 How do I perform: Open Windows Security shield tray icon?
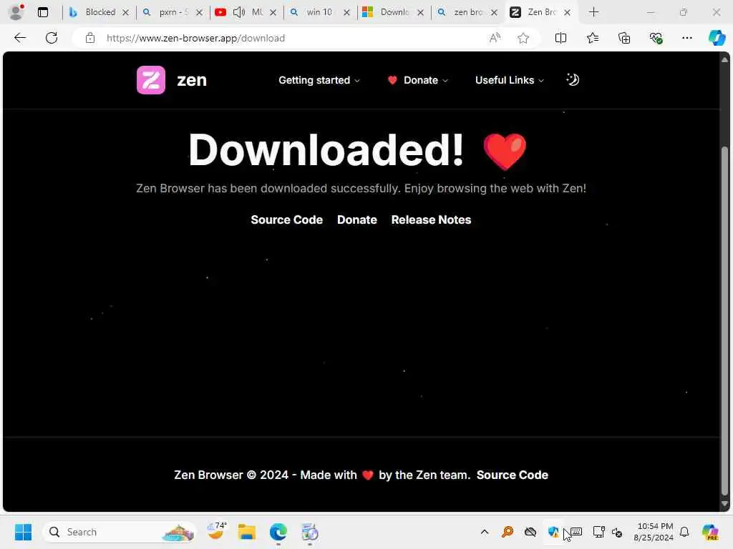pos(553,532)
